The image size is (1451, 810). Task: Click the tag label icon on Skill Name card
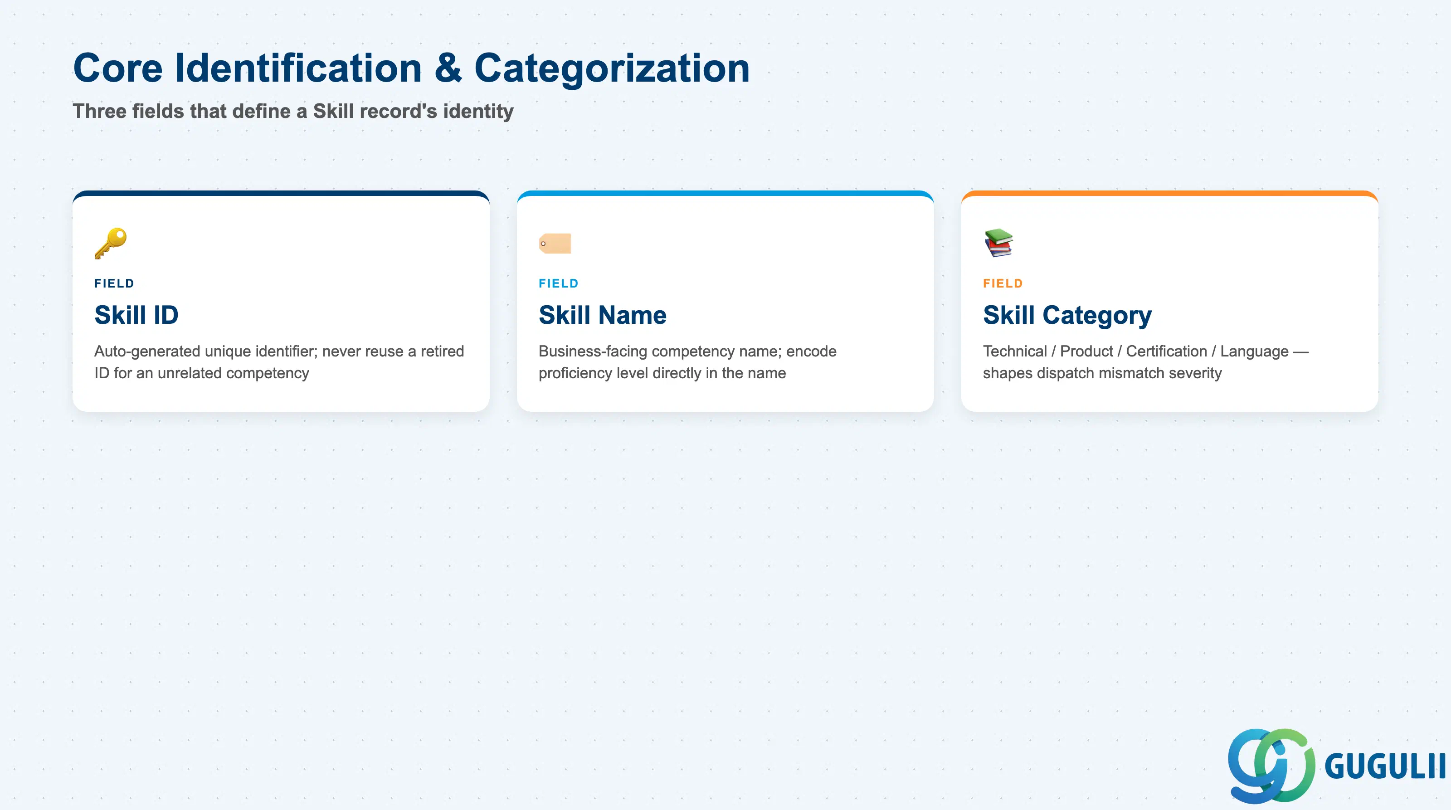[x=555, y=244]
